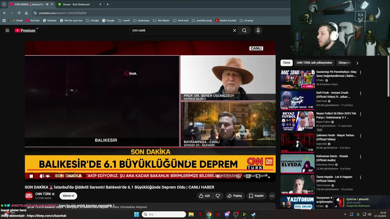This screenshot has height=219, width=390.
Task: Select CNN TÜRK adlı yükleyiciden chip
Action: pyautogui.click(x=314, y=63)
